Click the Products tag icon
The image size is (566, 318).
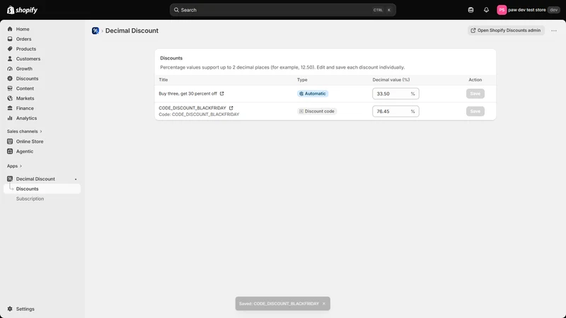coord(10,49)
